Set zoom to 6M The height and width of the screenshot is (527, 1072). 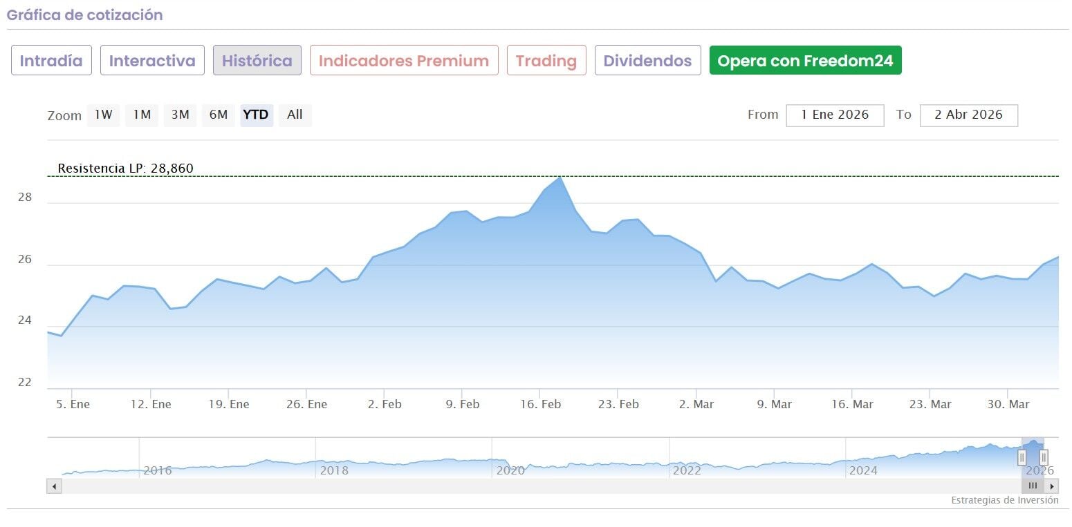219,115
